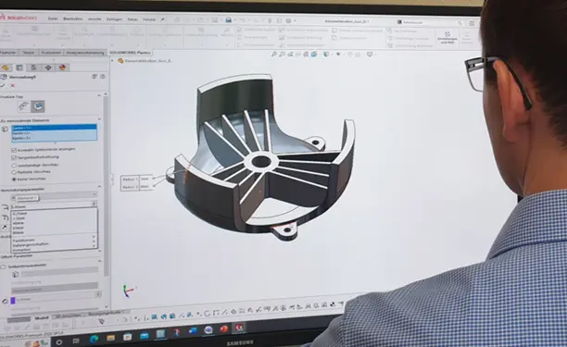Open the Fenster menu

(x=149, y=19)
